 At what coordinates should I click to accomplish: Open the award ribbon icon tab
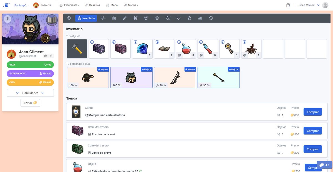coord(189,18)
